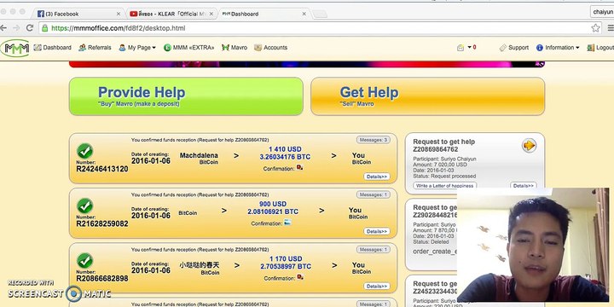Screen dimensions: 614x307
Task: Click confirmation icon of 1 170 USD order
Action: [x=300, y=277]
